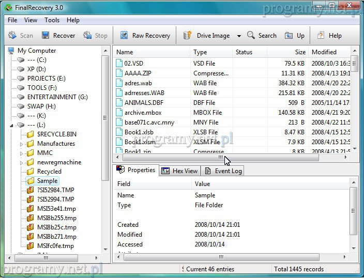The width and height of the screenshot is (364, 278).
Task: Click the Scan toolbar icon
Action: tap(12, 36)
